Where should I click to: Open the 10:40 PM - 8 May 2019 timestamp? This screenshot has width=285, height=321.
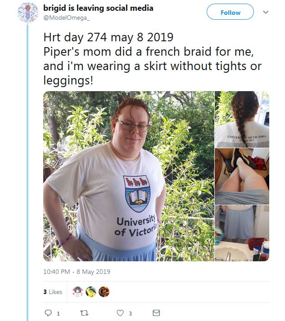[77, 272]
